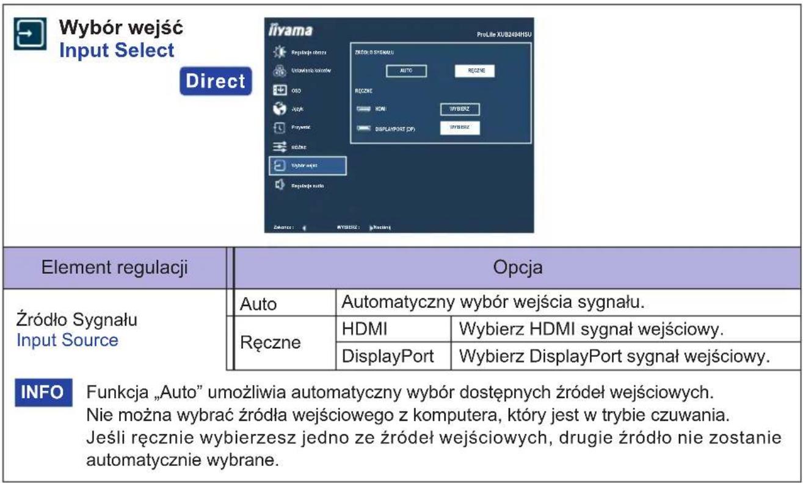Choose the AUTO signal source button
This screenshot has width=803, height=483.
coord(406,71)
